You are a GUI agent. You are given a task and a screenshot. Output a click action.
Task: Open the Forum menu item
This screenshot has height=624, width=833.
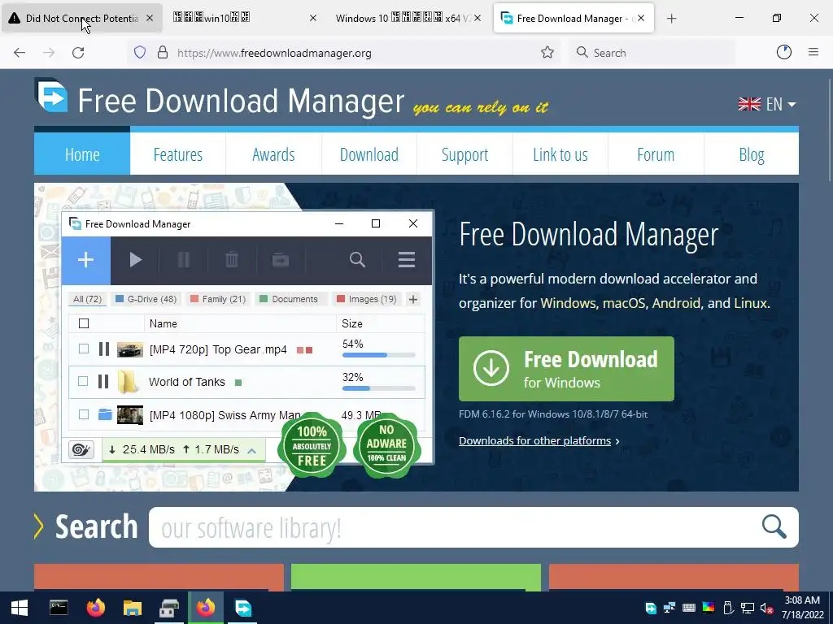click(656, 154)
